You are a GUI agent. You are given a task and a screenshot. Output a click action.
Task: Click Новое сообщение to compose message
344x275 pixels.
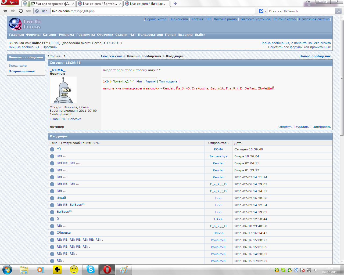coord(315,56)
